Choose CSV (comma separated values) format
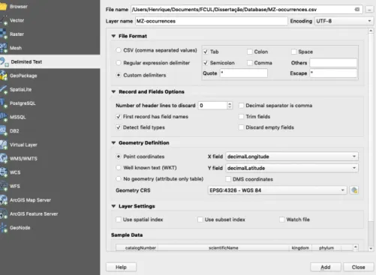The height and width of the screenshot is (275, 376). click(119, 50)
